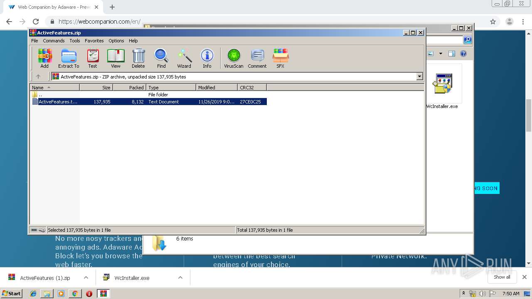Open the Favorites menu

[x=94, y=41]
